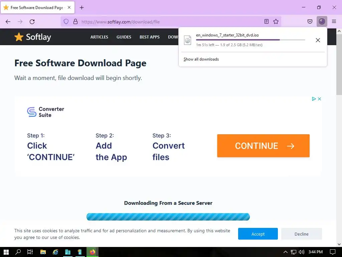
Task: Click the orange CONTINUE button
Action: coord(263,146)
